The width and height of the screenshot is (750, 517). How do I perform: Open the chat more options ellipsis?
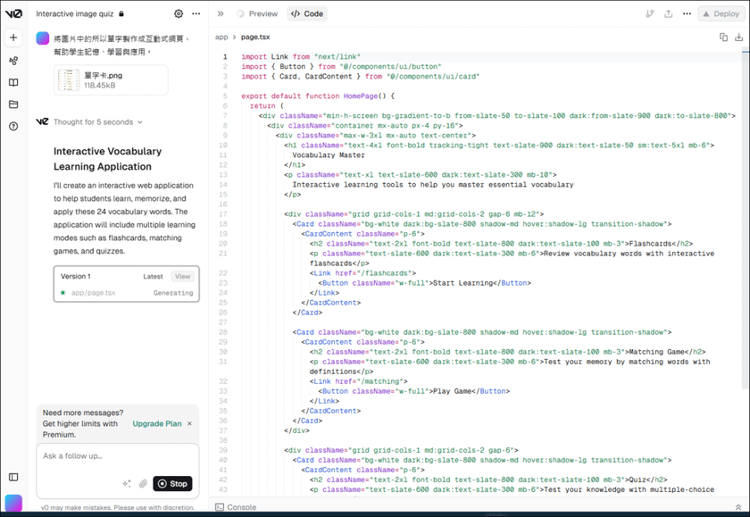pos(196,14)
